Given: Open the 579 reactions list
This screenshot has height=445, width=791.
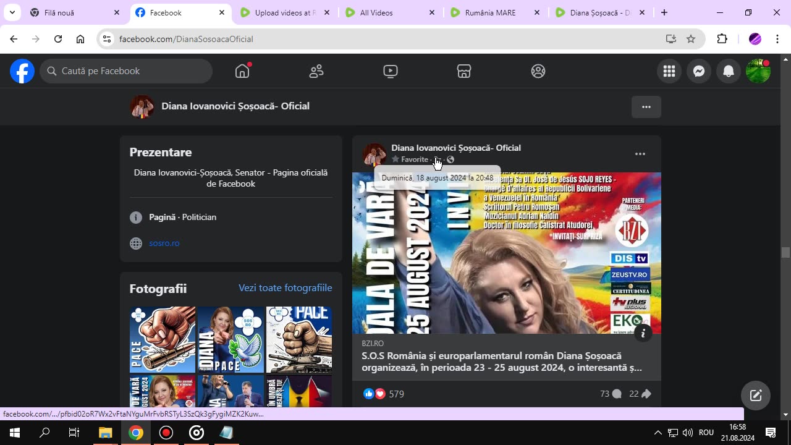Looking at the screenshot, I should [x=397, y=394].
